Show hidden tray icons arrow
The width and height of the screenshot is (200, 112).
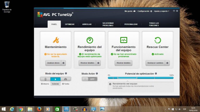pos(166,109)
